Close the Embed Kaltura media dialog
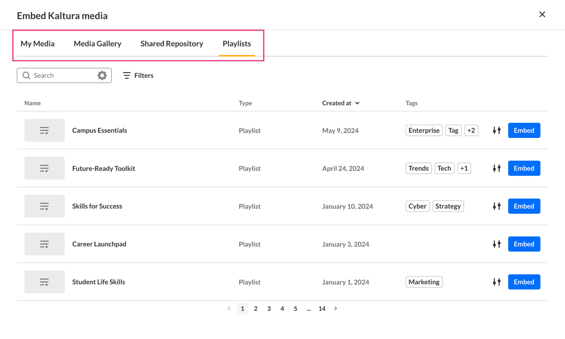This screenshot has height=339, width=565. click(x=542, y=15)
